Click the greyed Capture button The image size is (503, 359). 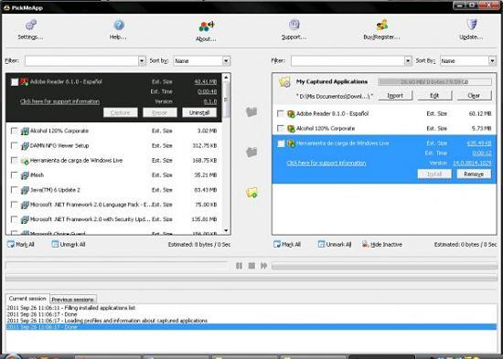[x=121, y=112]
